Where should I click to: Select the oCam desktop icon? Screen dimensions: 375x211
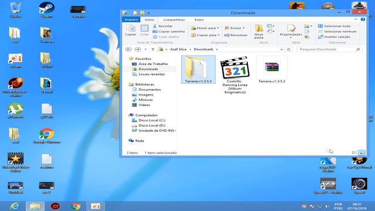pyautogui.click(x=15, y=60)
